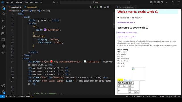Switch to the Agenda.md tab
182x102 pixels.
pyautogui.click(x=31, y=7)
